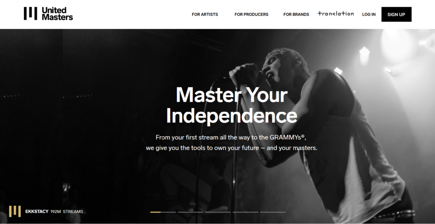
Task: Click the UnitedMasters three-bar logo icon in header
Action: pos(30,14)
